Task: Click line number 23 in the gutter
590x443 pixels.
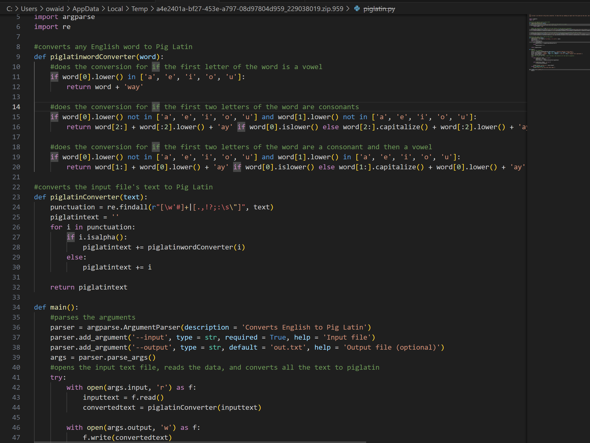Action: [16, 197]
